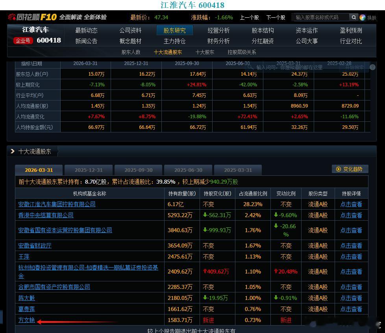Screen dimensions: 385x333
Task: Open 经营分析 menu
Action: [x=218, y=30]
